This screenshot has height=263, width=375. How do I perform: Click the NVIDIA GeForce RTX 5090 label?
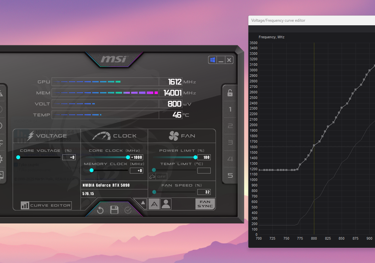tap(106, 185)
